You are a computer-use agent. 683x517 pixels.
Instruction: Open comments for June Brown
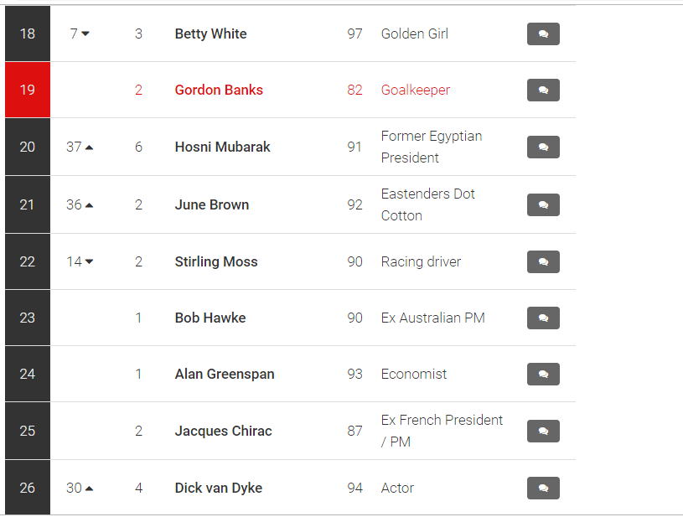(x=543, y=204)
